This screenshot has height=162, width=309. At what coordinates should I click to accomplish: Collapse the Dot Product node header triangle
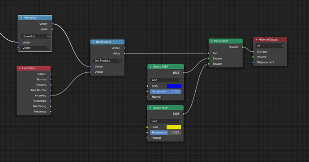click(94, 42)
